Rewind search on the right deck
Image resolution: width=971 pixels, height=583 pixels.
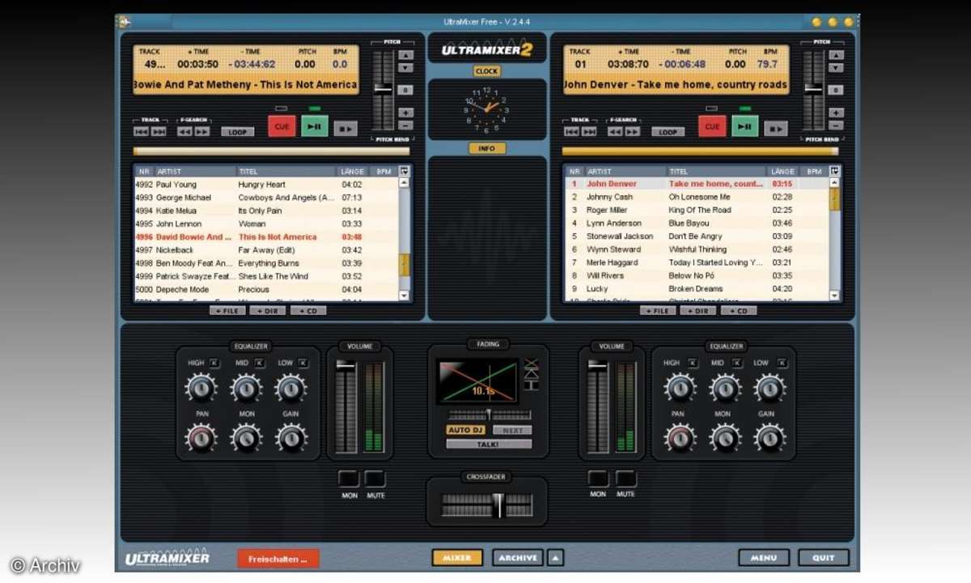[x=616, y=131]
